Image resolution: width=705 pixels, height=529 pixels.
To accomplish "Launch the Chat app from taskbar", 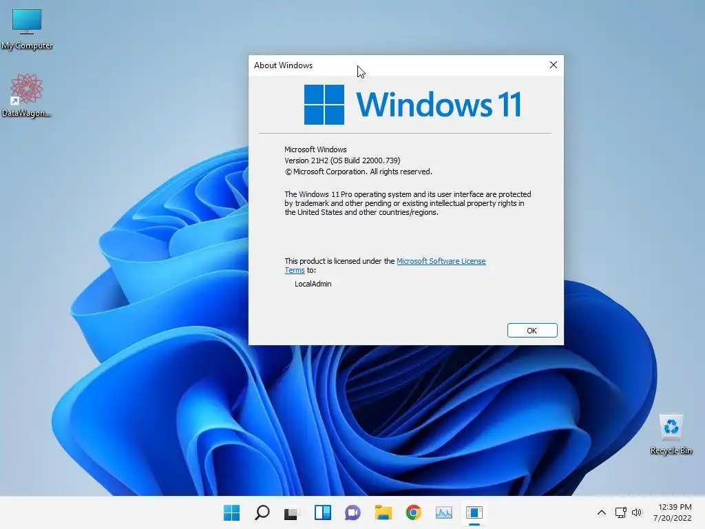I will [353, 512].
